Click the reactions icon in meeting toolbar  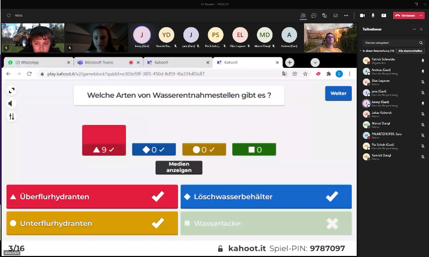(x=324, y=15)
